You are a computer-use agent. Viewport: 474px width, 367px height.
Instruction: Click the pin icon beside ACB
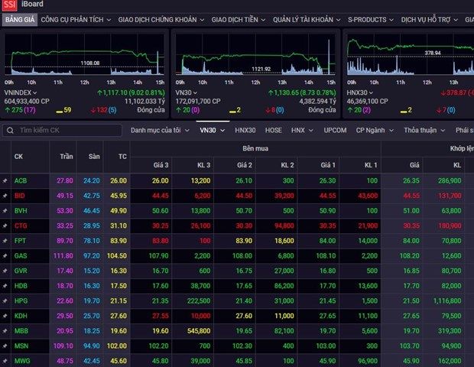click(x=5, y=180)
